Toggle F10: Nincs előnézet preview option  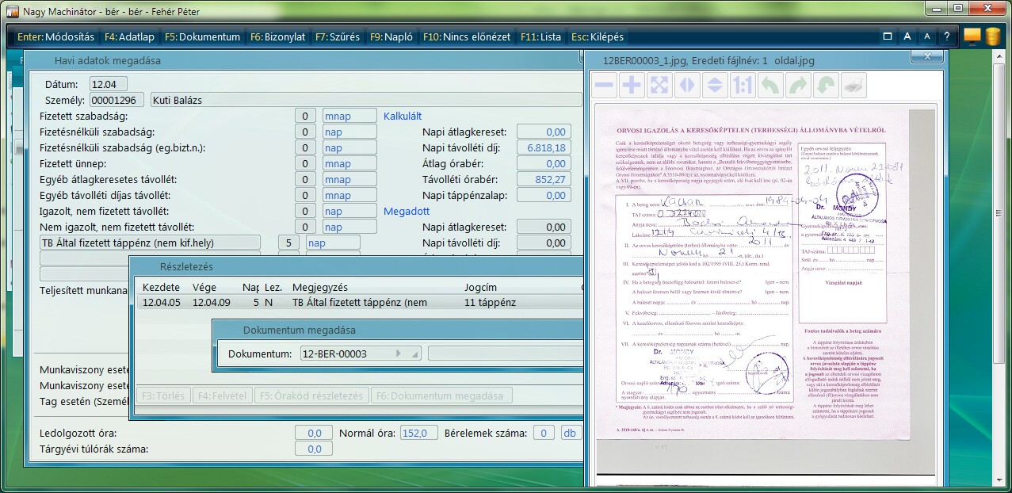467,36
